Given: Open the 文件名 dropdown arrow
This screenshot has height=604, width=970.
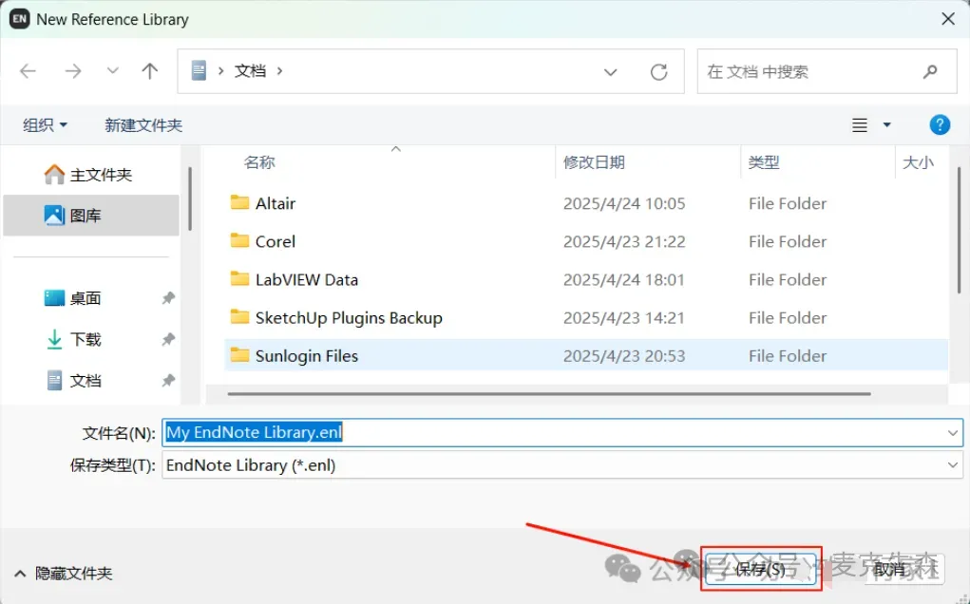Looking at the screenshot, I should pos(953,433).
